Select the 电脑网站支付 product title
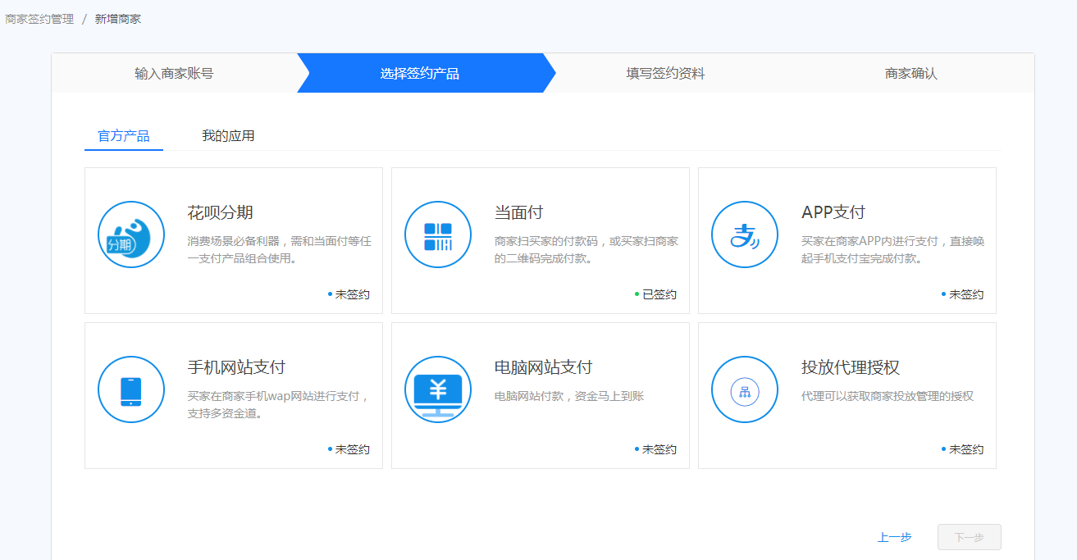 pos(543,367)
